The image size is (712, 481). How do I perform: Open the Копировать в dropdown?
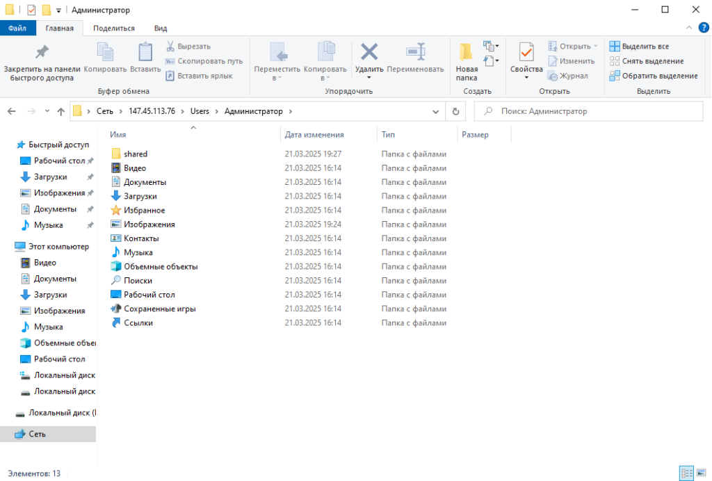pos(325,78)
